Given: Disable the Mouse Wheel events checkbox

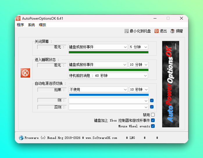Looking at the screenshot, I should click(x=153, y=126).
